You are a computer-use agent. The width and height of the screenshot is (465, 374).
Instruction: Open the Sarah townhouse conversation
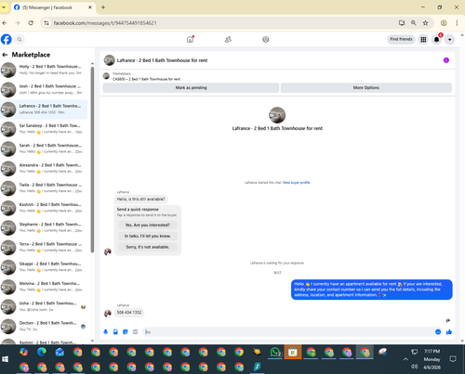point(44,148)
